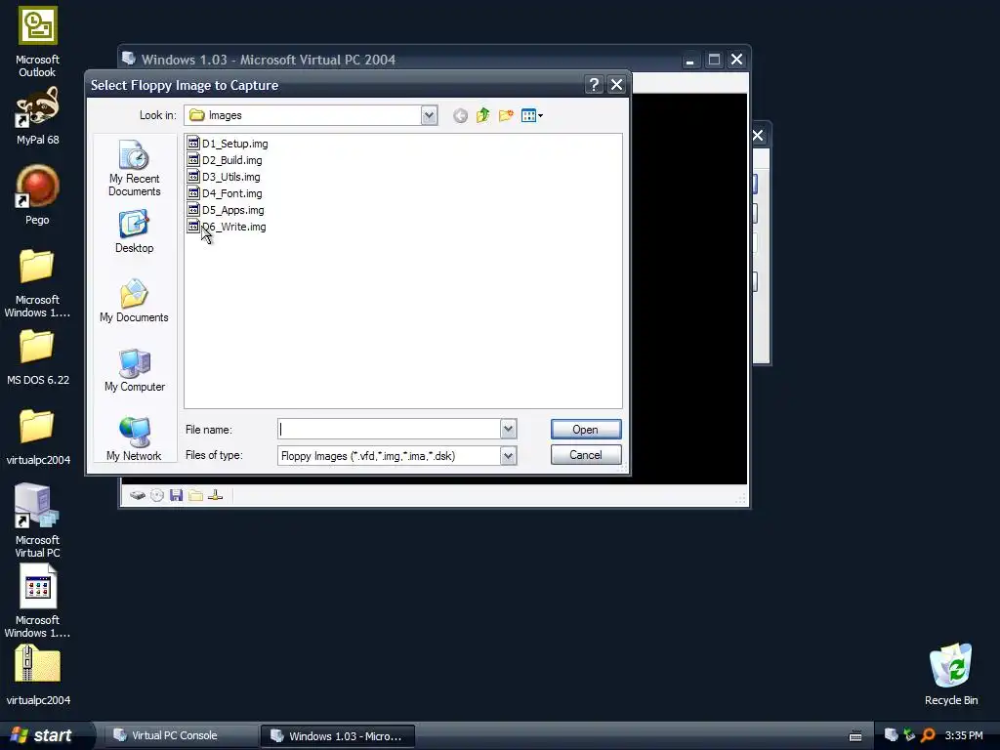Open the MS DOS 6.22 folder
The image size is (1000, 750).
pos(38,357)
